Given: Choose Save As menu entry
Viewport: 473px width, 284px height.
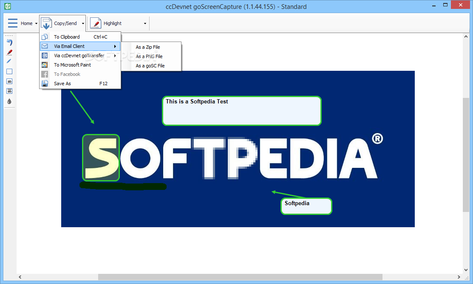Looking at the screenshot, I should tap(80, 84).
